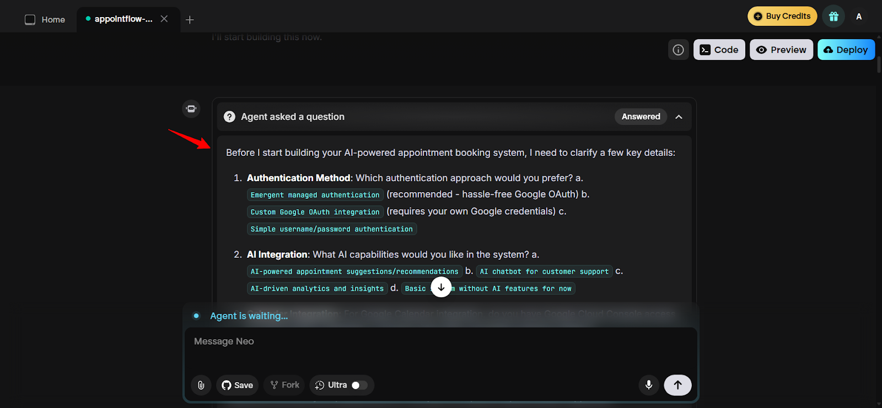This screenshot has width=882, height=408.
Task: Click the info circle icon
Action: point(679,50)
